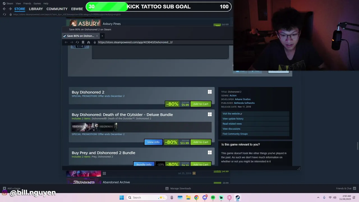Select the 'Save 80% on Dishon...' tab
This screenshot has height=202, width=359.
[x=80, y=36]
